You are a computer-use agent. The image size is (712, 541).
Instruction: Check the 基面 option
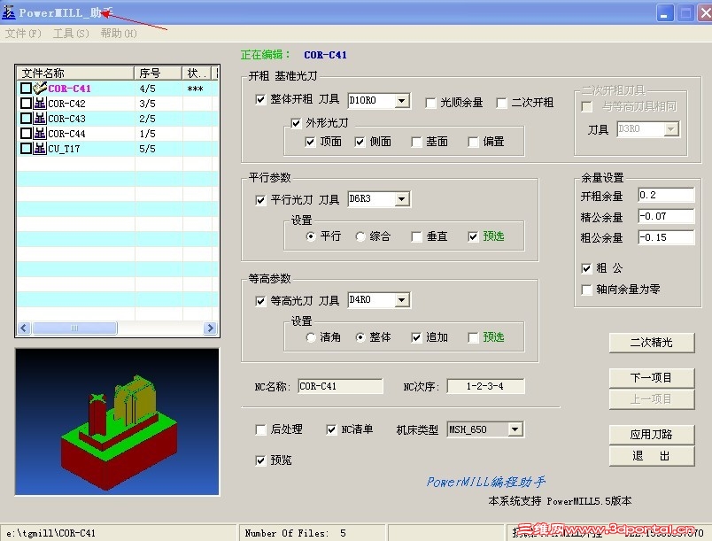[x=416, y=142]
